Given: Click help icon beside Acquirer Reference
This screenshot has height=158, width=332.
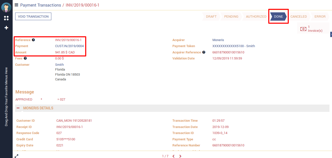Looking at the screenshot, I should pyautogui.click(x=204, y=52).
